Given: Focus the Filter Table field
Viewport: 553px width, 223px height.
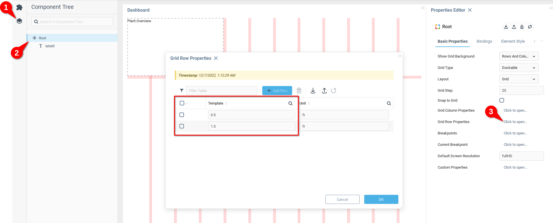Looking at the screenshot, I should pos(222,91).
